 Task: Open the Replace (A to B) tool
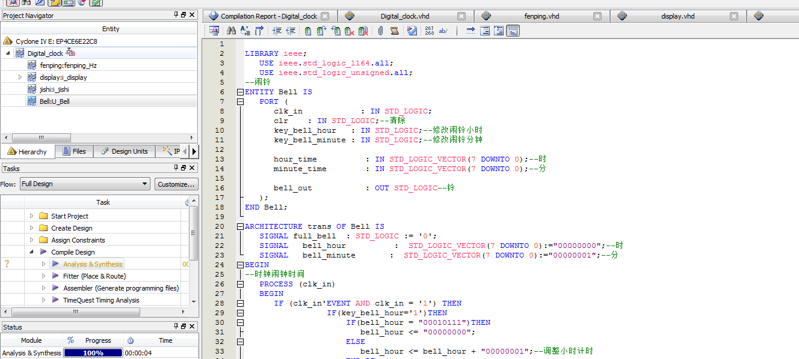(x=245, y=31)
